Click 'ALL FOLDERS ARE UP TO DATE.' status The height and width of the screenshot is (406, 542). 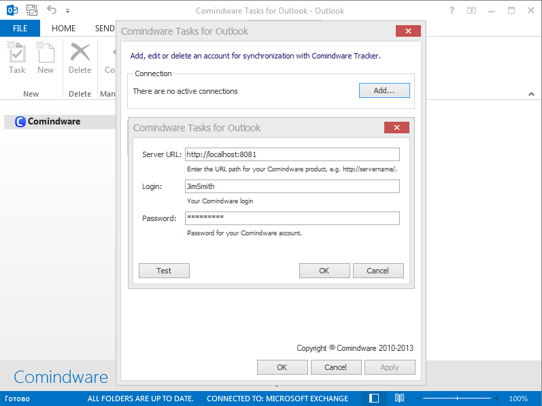point(140,399)
